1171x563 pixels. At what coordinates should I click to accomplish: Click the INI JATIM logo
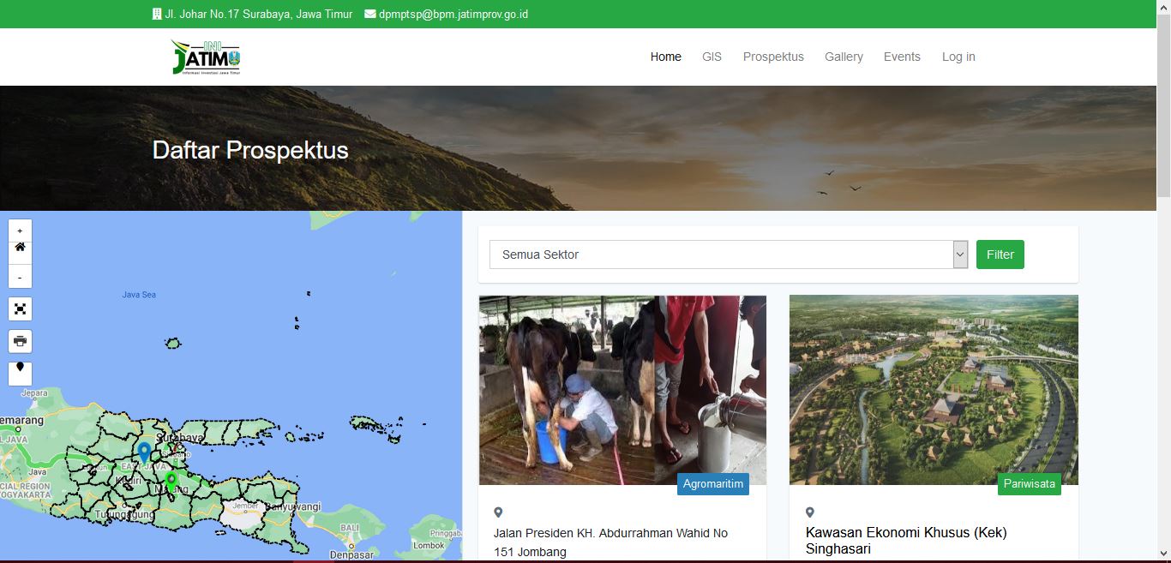(206, 57)
